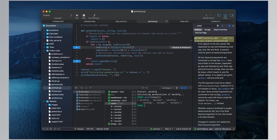Click the print search input field

206,26
